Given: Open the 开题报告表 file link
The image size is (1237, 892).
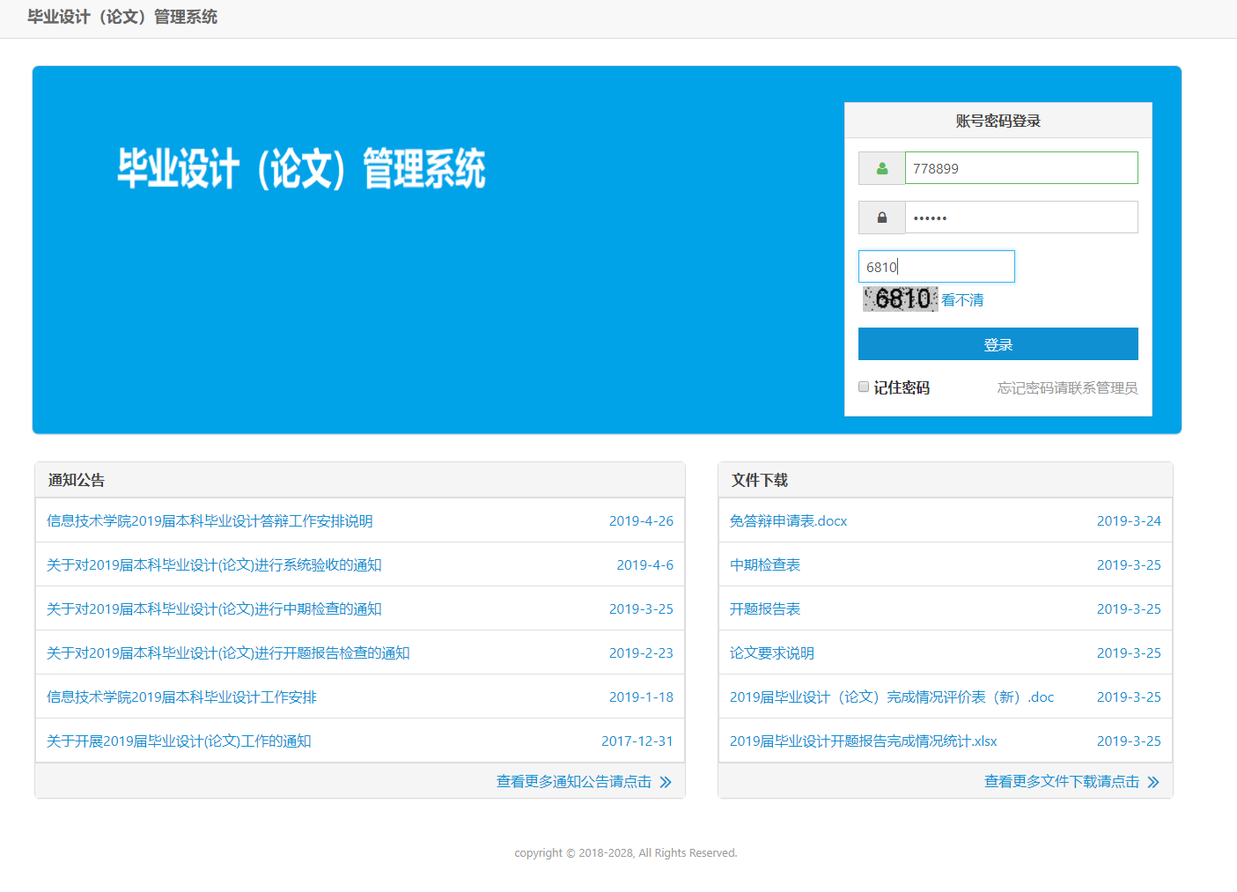Looking at the screenshot, I should click(x=764, y=608).
